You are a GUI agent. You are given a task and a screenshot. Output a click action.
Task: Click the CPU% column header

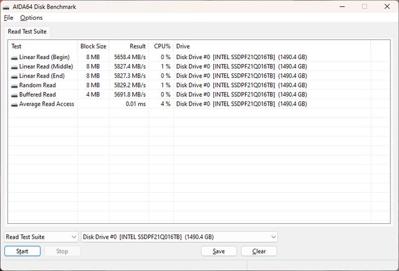pos(162,46)
